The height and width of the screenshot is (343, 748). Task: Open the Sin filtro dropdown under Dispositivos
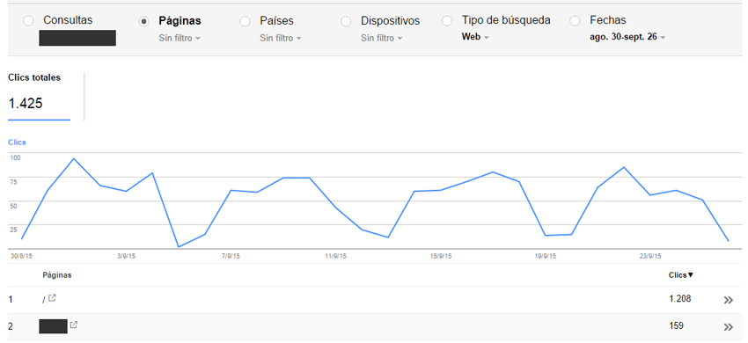[382, 38]
